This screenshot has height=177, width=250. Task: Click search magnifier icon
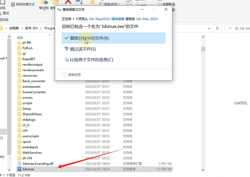(x=230, y=28)
